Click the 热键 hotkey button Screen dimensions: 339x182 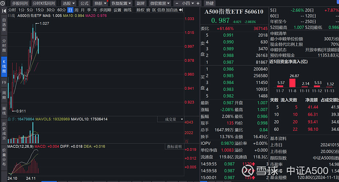209,3
